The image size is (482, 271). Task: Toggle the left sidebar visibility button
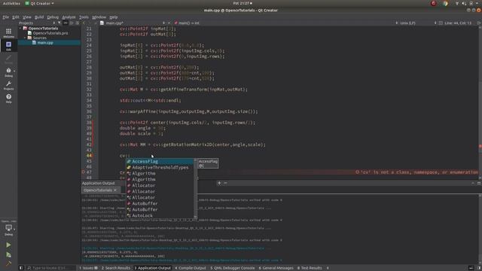[x=21, y=268]
